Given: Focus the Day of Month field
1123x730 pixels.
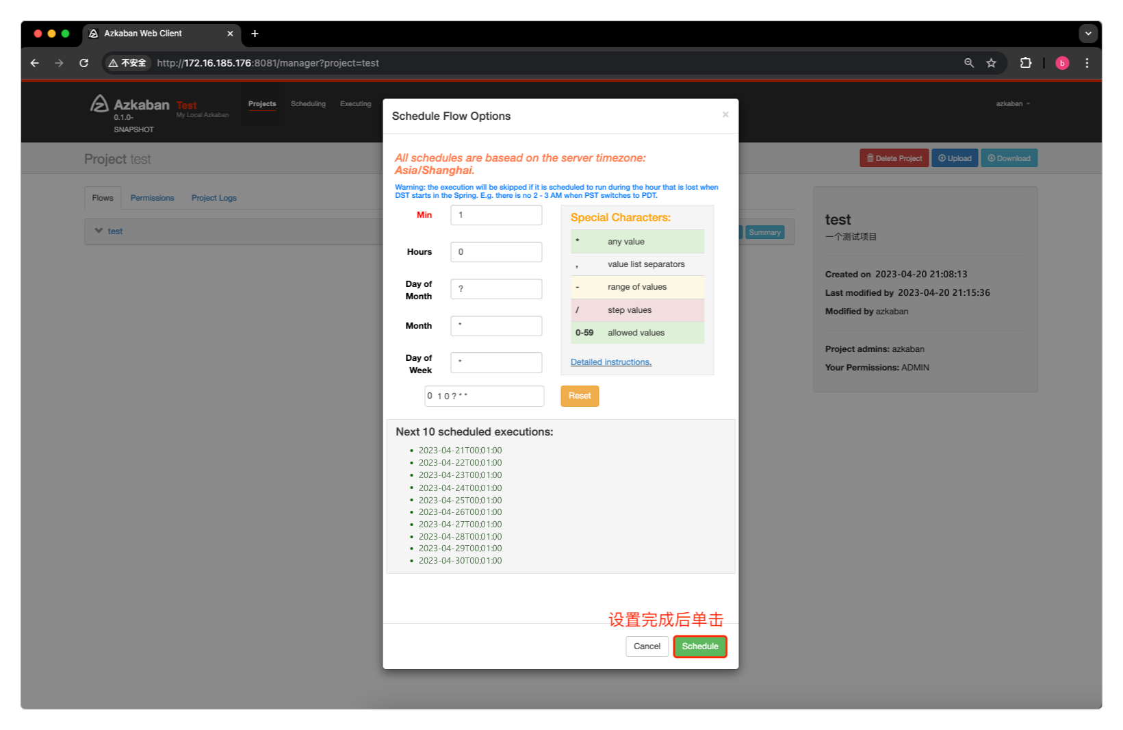Looking at the screenshot, I should point(496,289).
